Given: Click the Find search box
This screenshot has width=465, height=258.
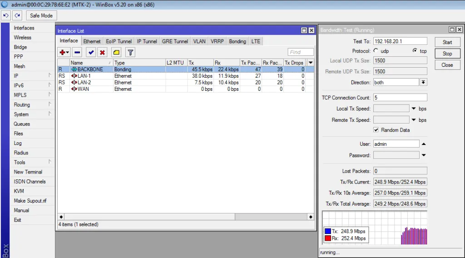Looking at the screenshot, I should [x=301, y=52].
